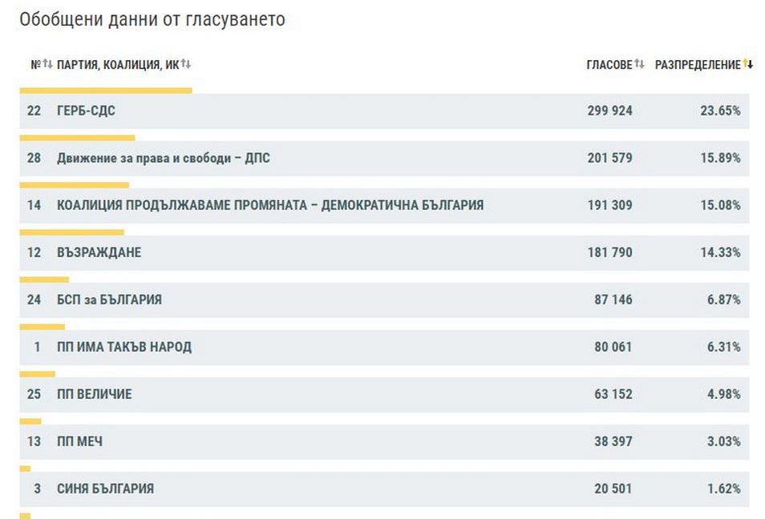Viewport: 765px width, 519px height.
Task: Select the ПП ВЕЛИЧИЕ party name
Action: [x=94, y=395]
